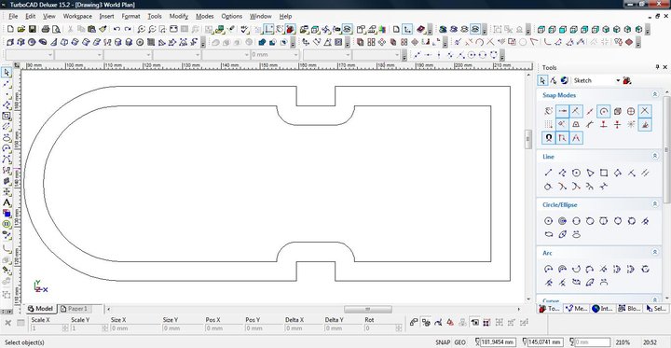Toggle the magnet snap mode button
The image size is (671, 348).
[548, 138]
